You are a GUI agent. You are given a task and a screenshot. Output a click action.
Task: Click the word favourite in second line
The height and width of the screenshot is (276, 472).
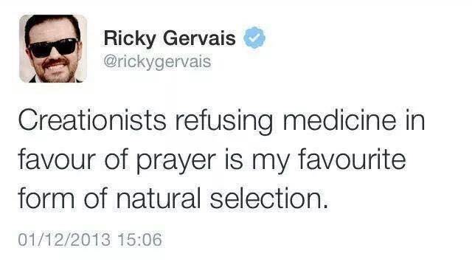tap(352, 159)
